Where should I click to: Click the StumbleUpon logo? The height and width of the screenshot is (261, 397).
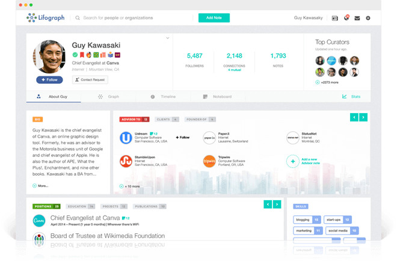click(x=126, y=161)
